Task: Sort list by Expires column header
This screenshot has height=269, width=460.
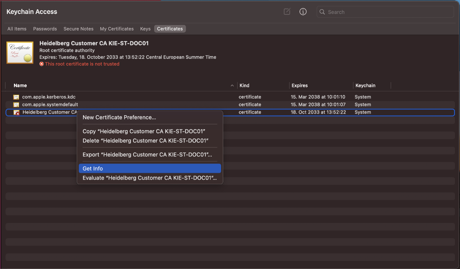Action: (x=299, y=86)
